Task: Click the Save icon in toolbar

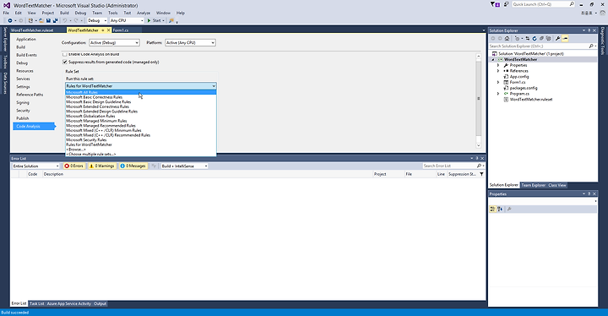Action: 48,20
